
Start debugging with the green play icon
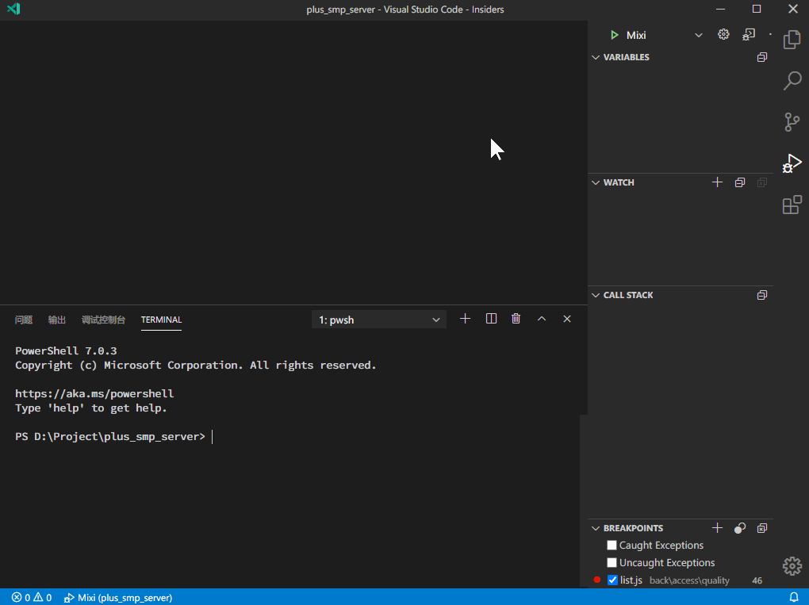click(614, 35)
